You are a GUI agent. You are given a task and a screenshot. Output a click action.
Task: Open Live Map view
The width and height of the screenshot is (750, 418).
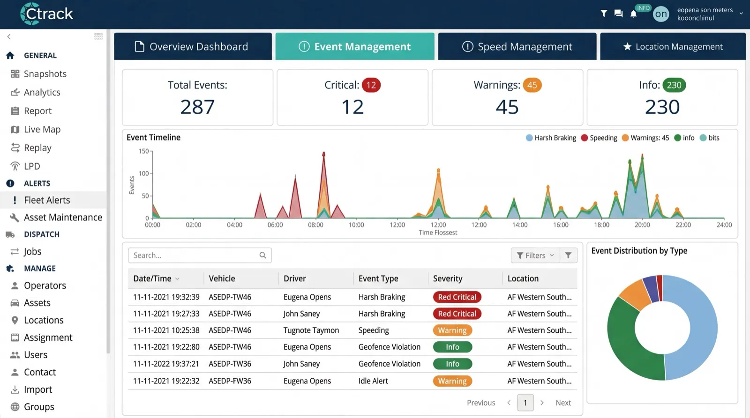pyautogui.click(x=42, y=129)
